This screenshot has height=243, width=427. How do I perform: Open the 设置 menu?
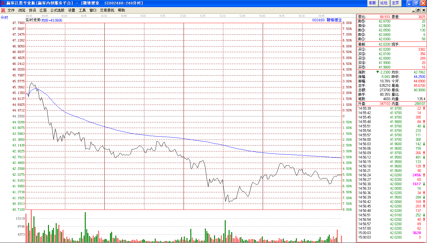point(72,10)
